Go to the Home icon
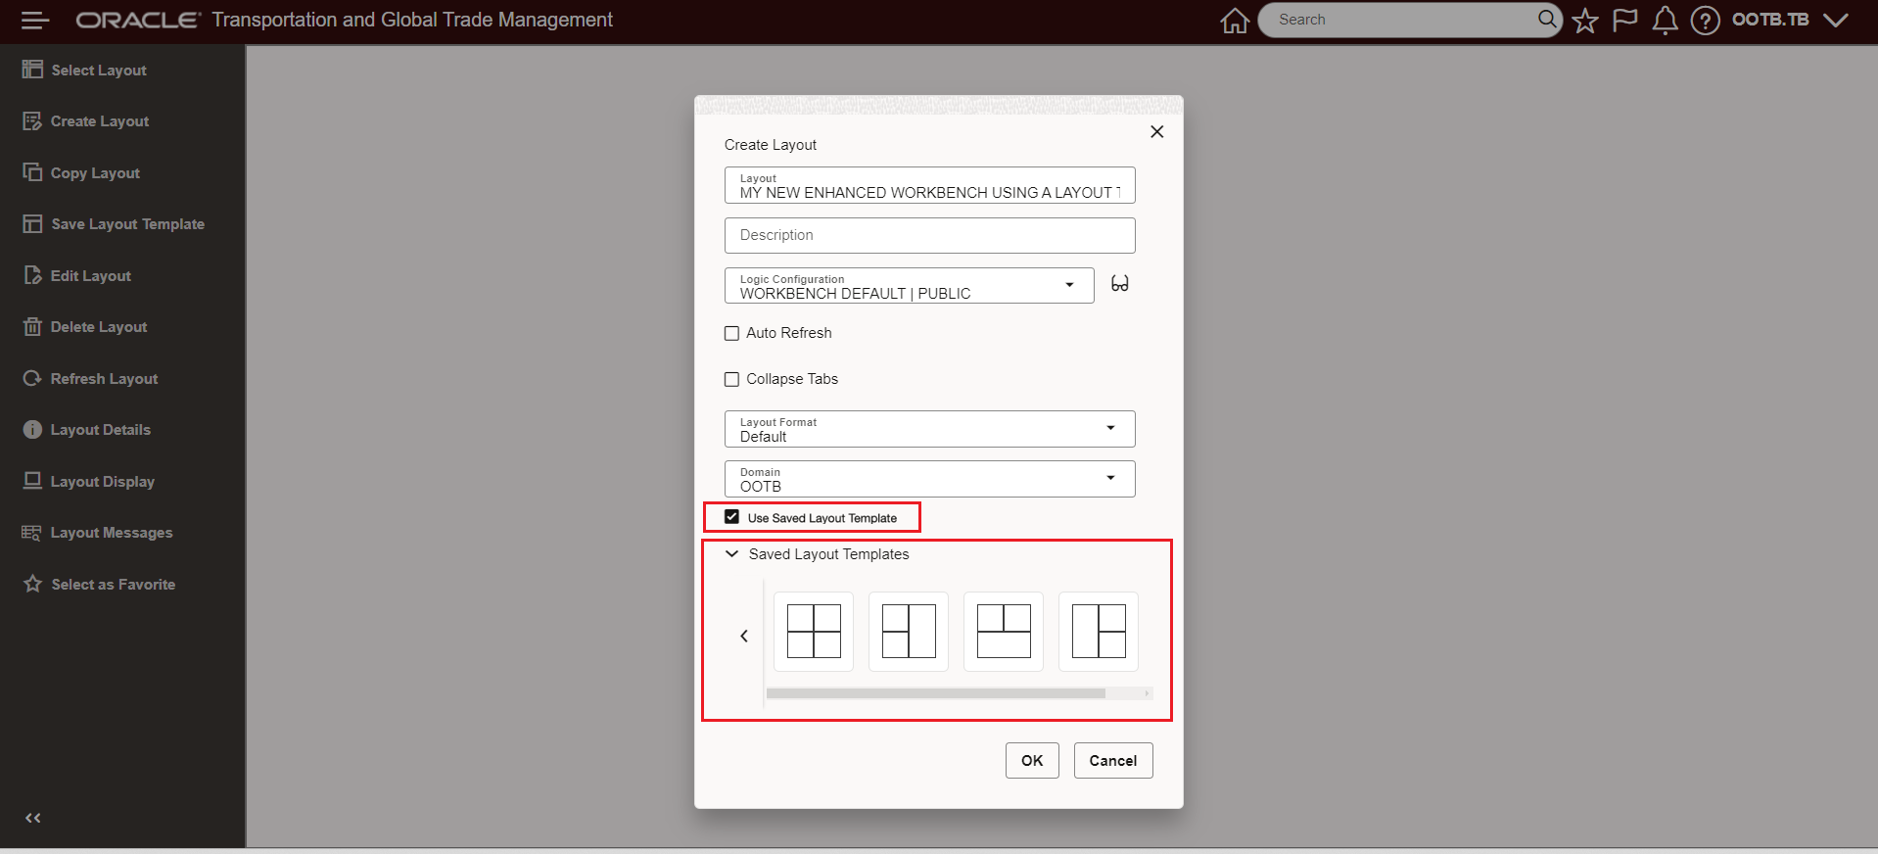The image size is (1878, 854). 1235,20
